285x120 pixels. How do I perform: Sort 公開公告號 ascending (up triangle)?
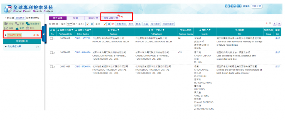pyautogui.click(x=76, y=30)
